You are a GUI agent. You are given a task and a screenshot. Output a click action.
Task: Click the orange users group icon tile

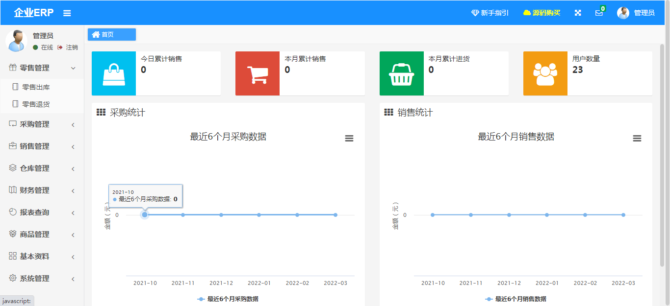pyautogui.click(x=545, y=73)
